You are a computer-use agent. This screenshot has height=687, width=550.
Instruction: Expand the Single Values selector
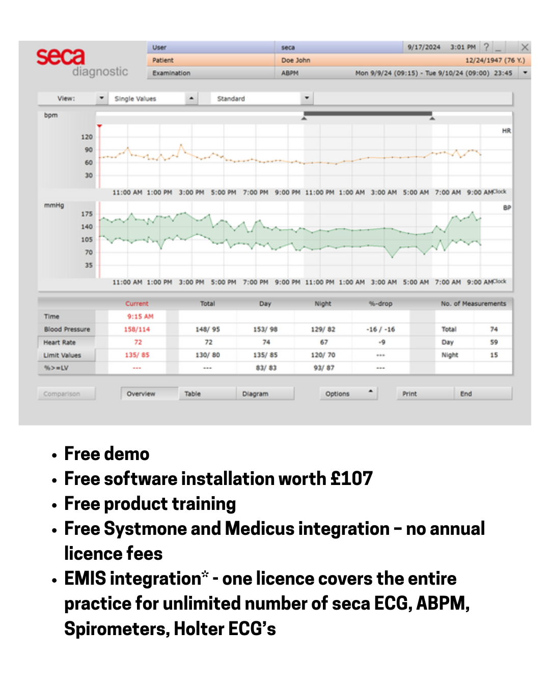click(x=191, y=98)
